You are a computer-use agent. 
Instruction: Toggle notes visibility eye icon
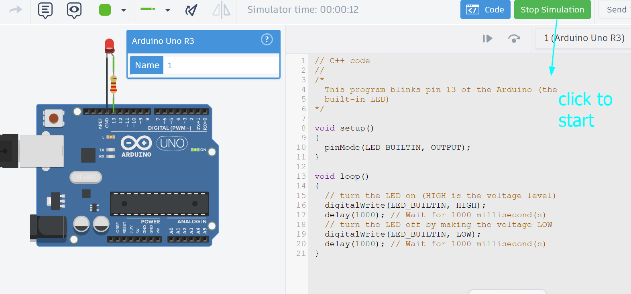(x=74, y=10)
